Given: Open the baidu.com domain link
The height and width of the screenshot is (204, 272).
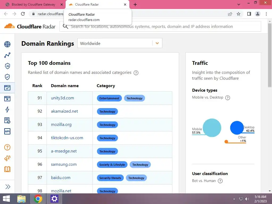Looking at the screenshot, I should [61, 178].
